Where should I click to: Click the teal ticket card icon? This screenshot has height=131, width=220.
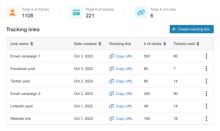pos(76,12)
